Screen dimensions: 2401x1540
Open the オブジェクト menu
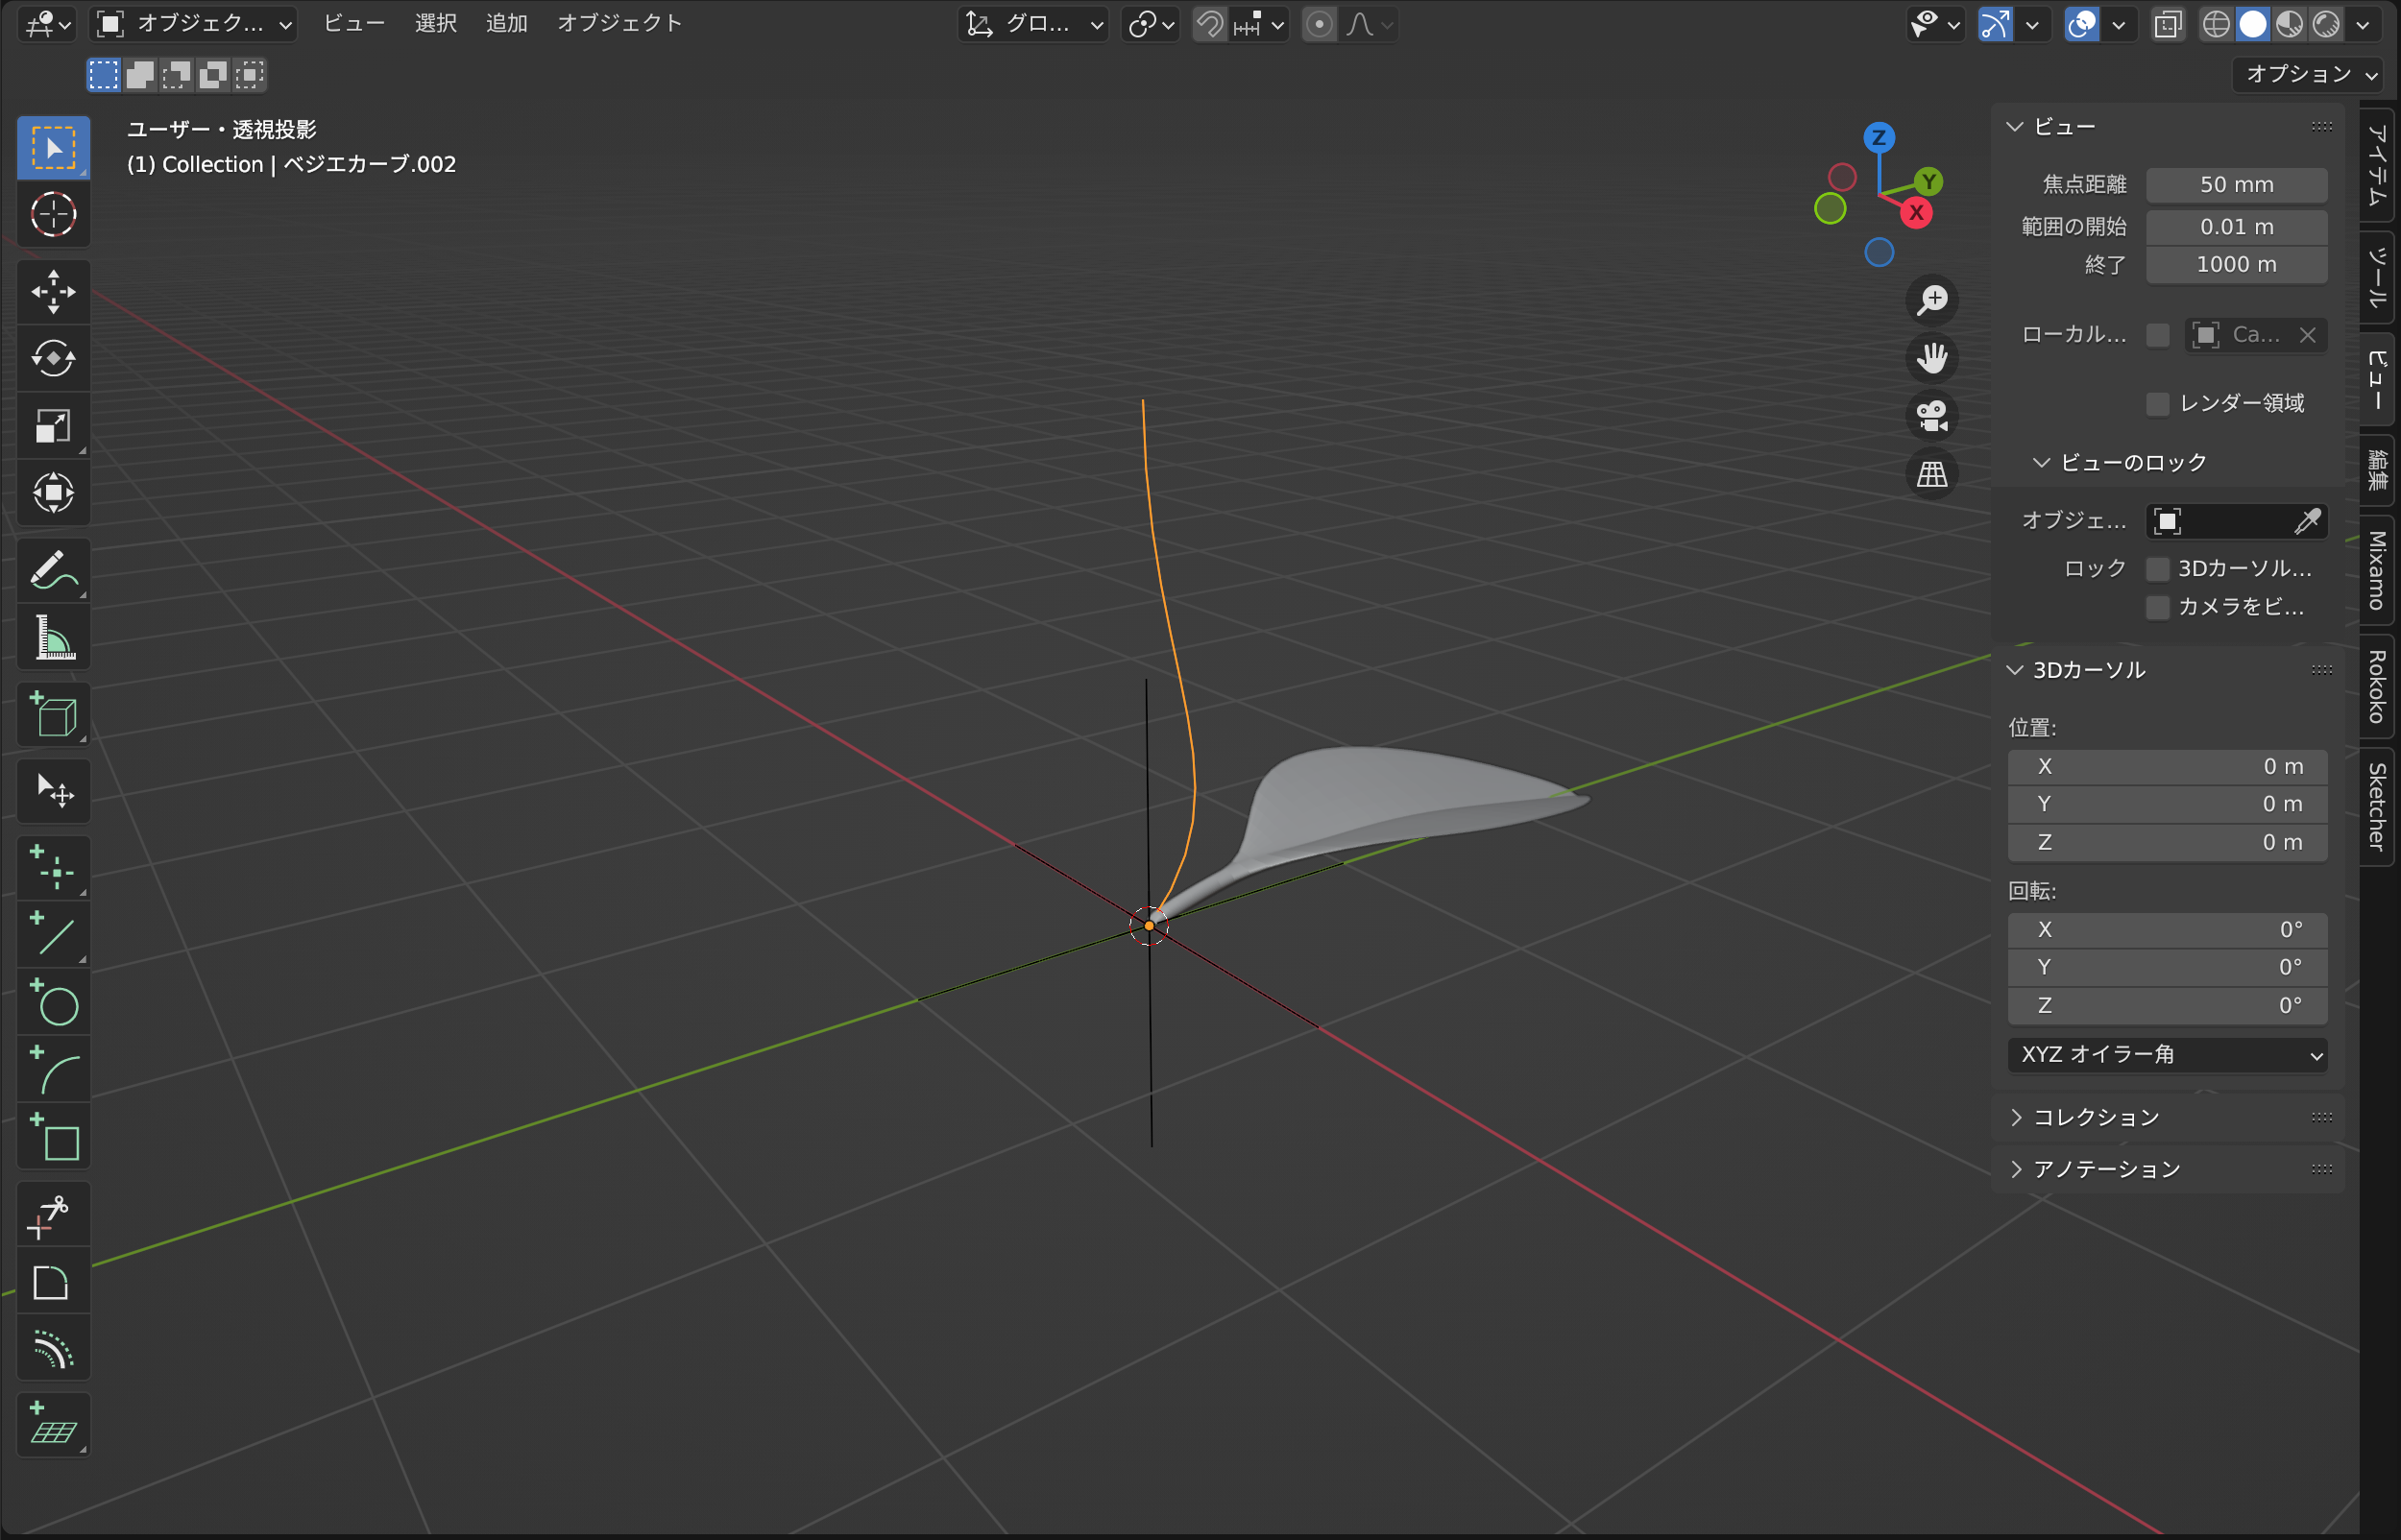tap(619, 24)
